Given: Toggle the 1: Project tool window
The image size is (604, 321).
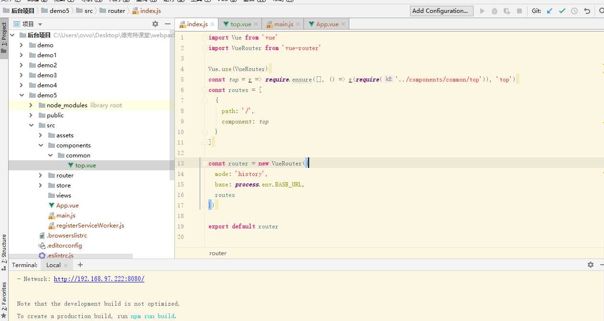Looking at the screenshot, I should pyautogui.click(x=4, y=39).
